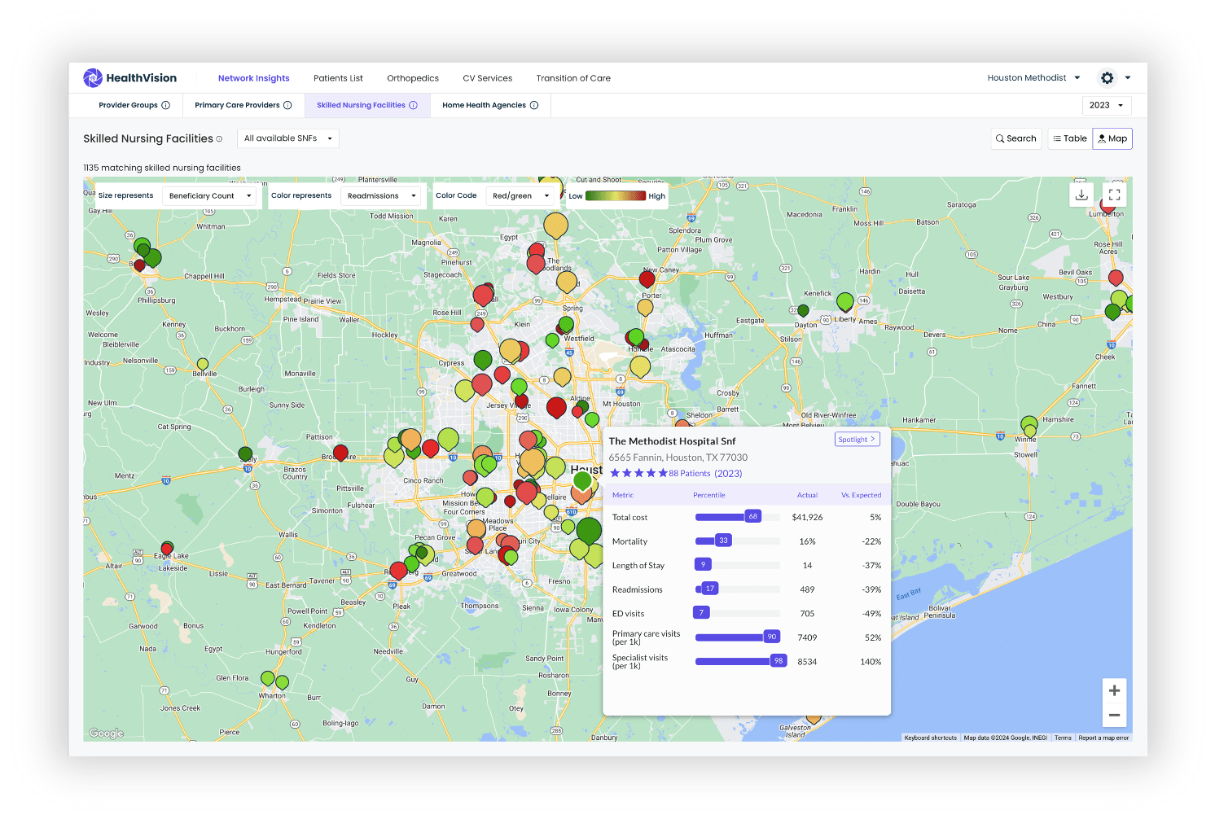Click the dark green marker near Brazos Country
This screenshot has width=1215, height=819.
(245, 453)
